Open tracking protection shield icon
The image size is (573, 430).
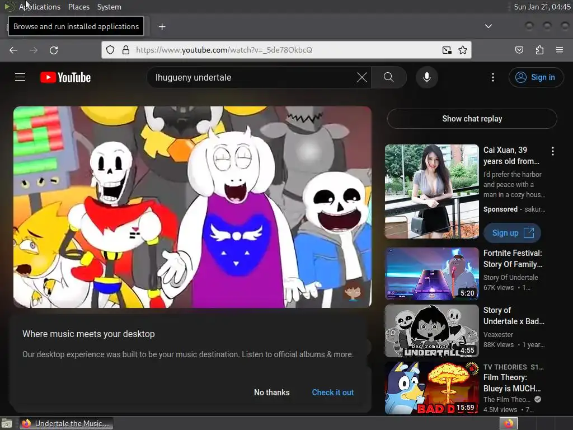coord(110,50)
